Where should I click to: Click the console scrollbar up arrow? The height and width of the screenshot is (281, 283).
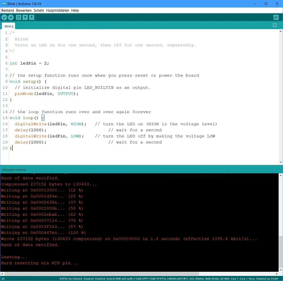tap(281, 175)
